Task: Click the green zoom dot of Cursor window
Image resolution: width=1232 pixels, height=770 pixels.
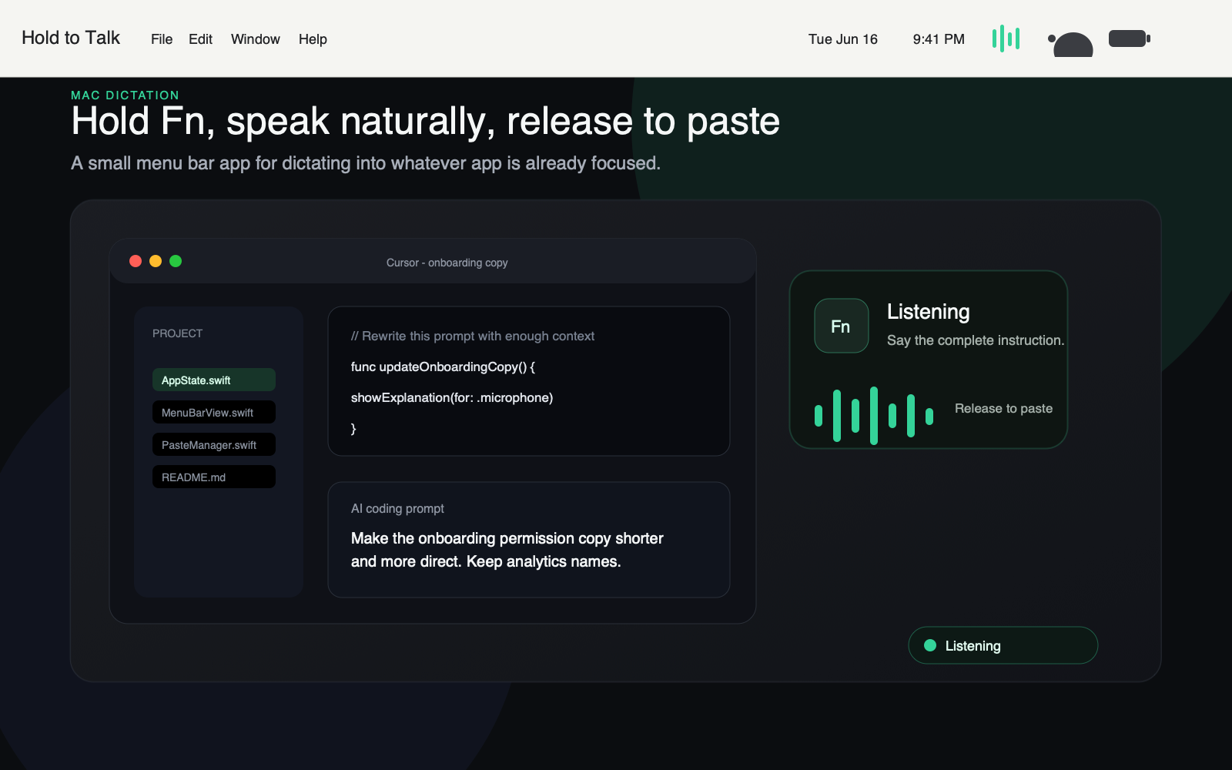Action: (176, 261)
